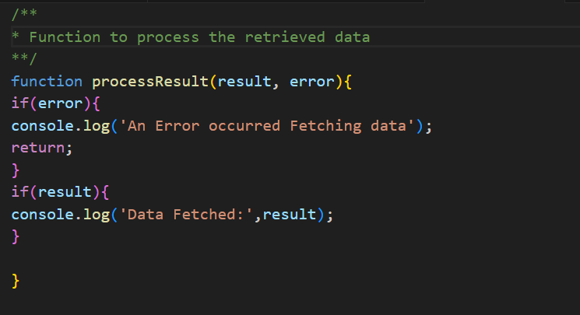This screenshot has width=580, height=315.
Task: Click the yellow opening brace after processResult parameters
Action: 348,82
